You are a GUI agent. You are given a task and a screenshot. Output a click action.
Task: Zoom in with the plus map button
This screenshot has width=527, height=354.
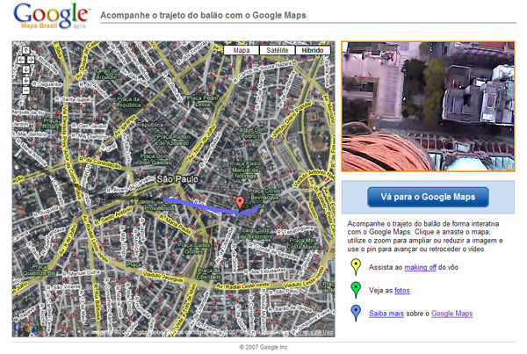(x=25, y=81)
